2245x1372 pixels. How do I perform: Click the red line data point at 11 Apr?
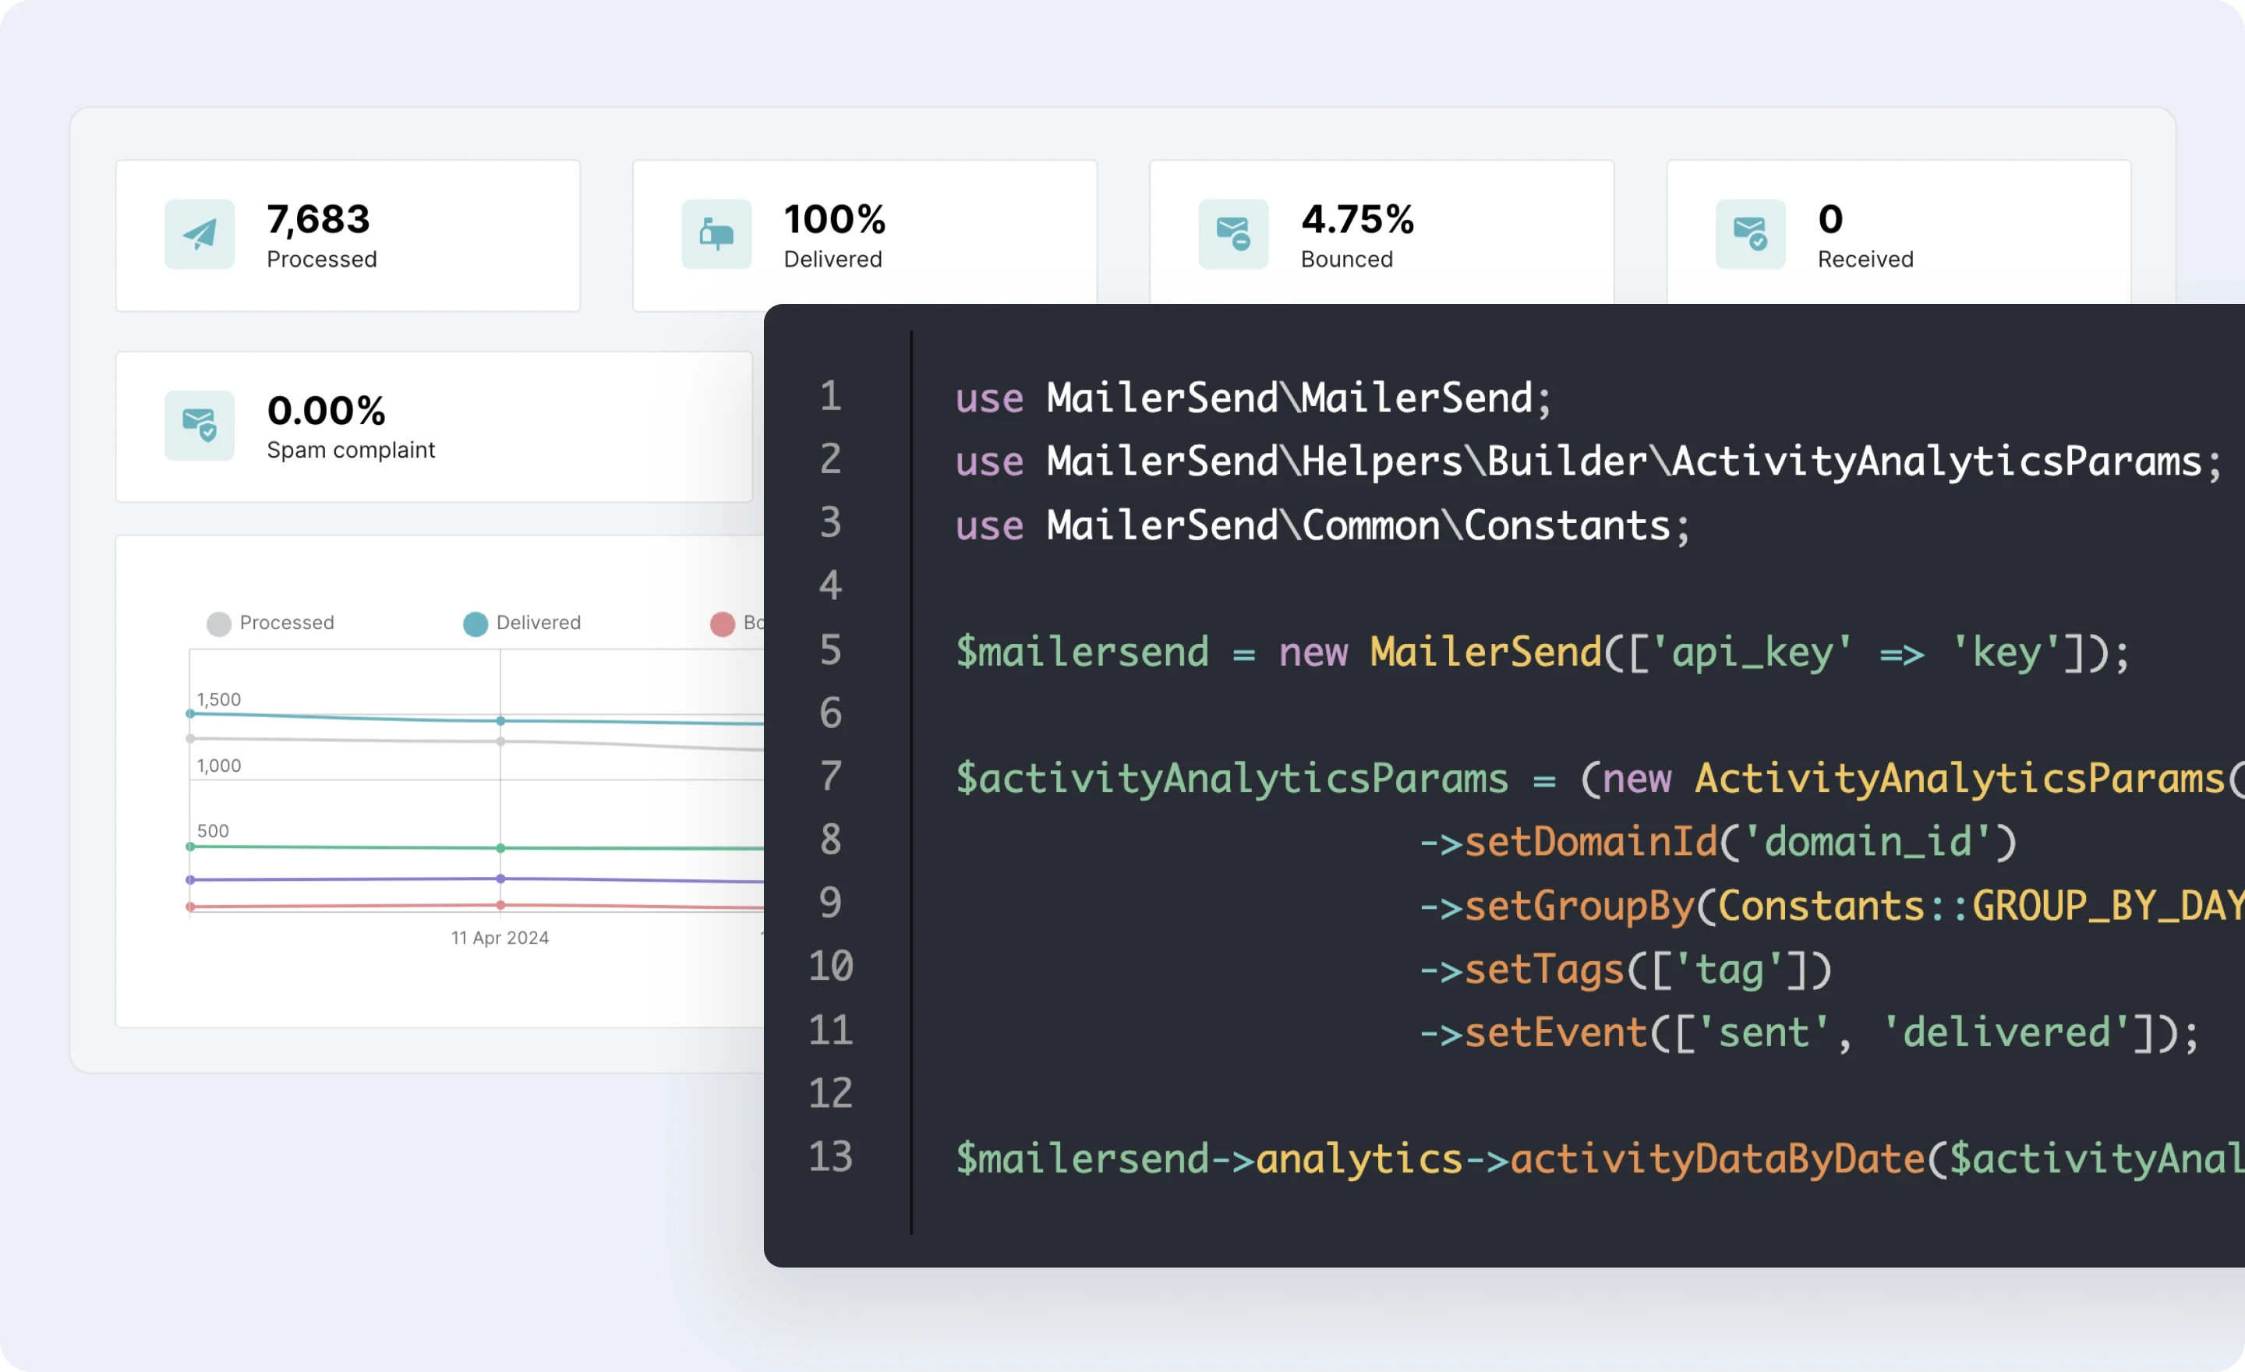click(500, 904)
